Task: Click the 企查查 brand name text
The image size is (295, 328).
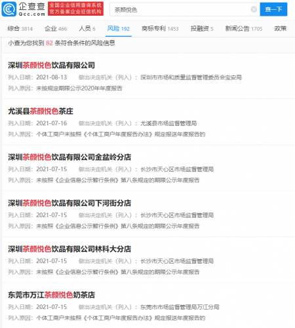Action: click(31, 7)
